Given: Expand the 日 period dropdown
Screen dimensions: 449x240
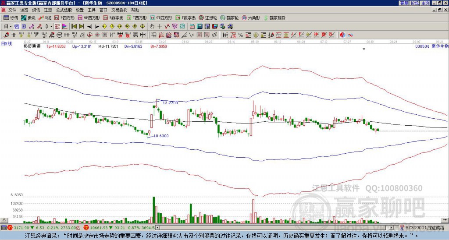Looking at the screenshot, I should point(11,26).
